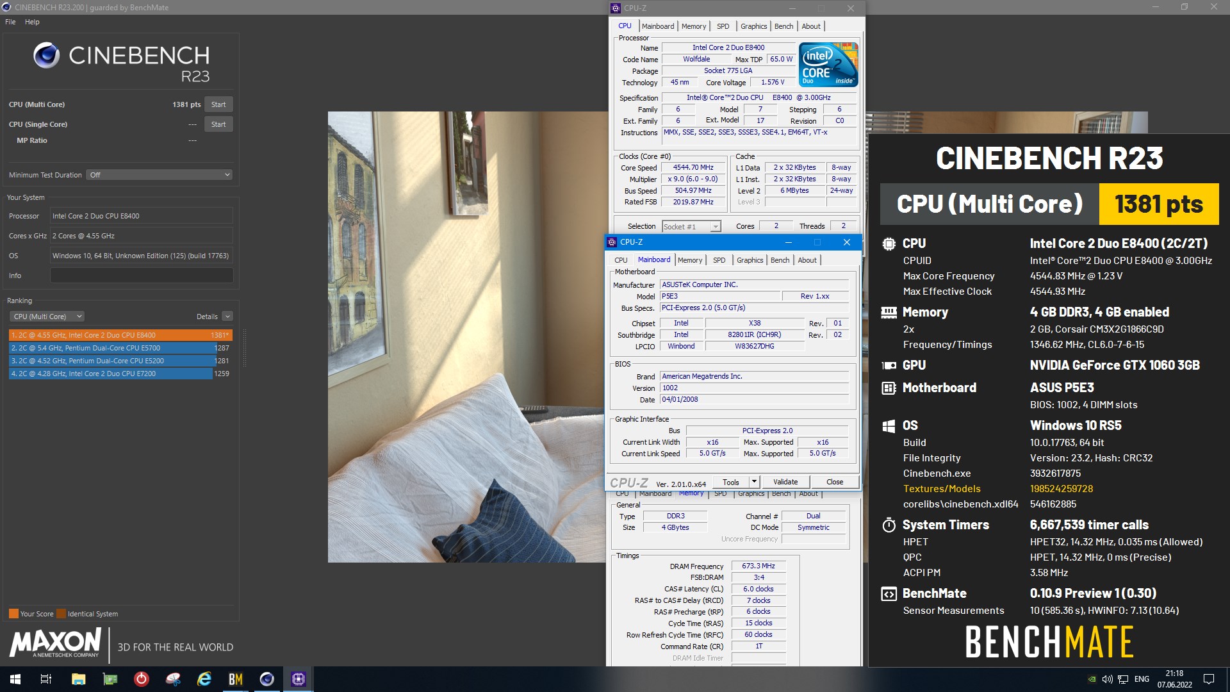Click the BenchMate CPU chip icon
The width and height of the screenshot is (1230, 692).
pos(889,243)
